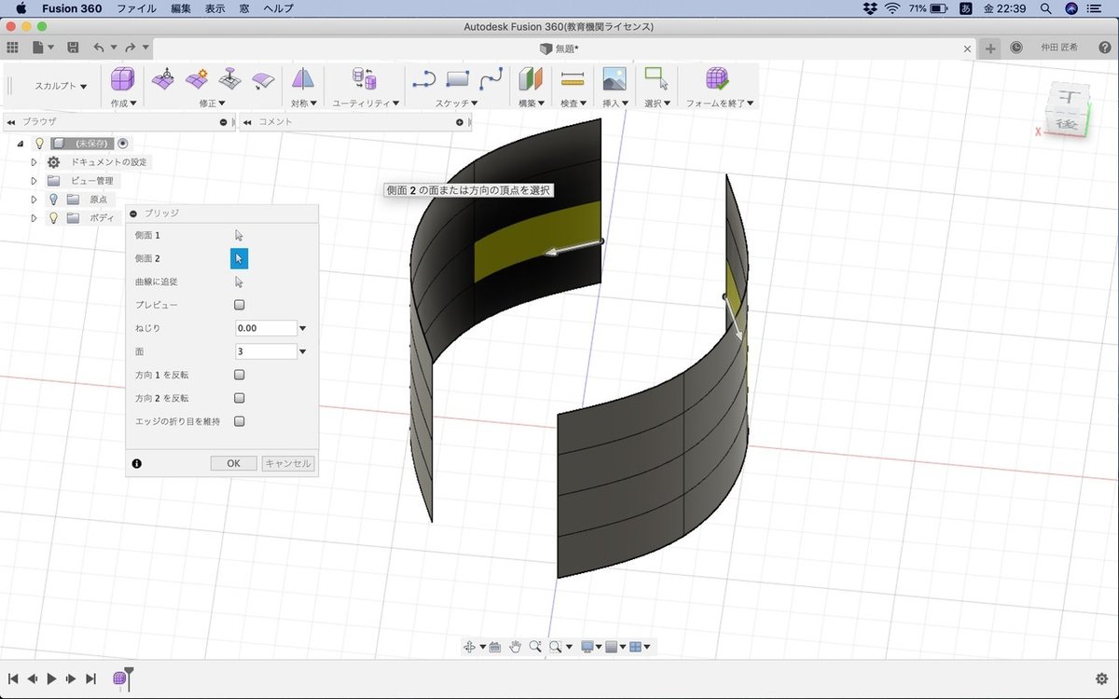
Task: Toggle the エッジの折り目を維持 checkbox
Action: pyautogui.click(x=240, y=421)
